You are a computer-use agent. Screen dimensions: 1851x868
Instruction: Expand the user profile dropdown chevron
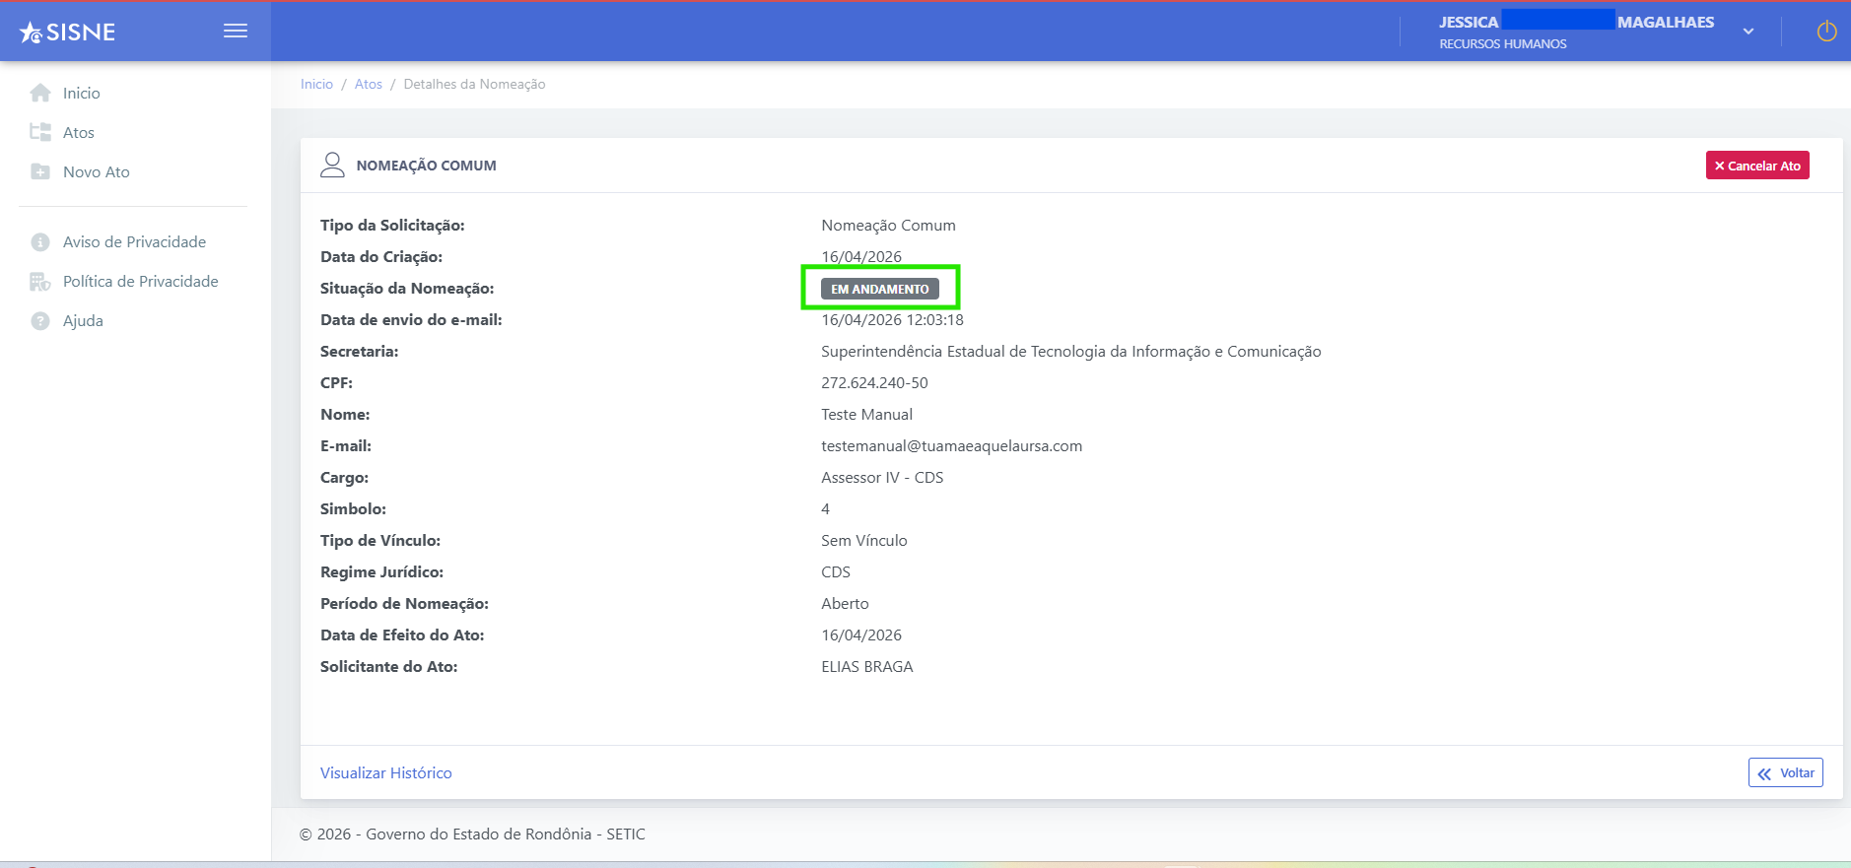(x=1748, y=32)
